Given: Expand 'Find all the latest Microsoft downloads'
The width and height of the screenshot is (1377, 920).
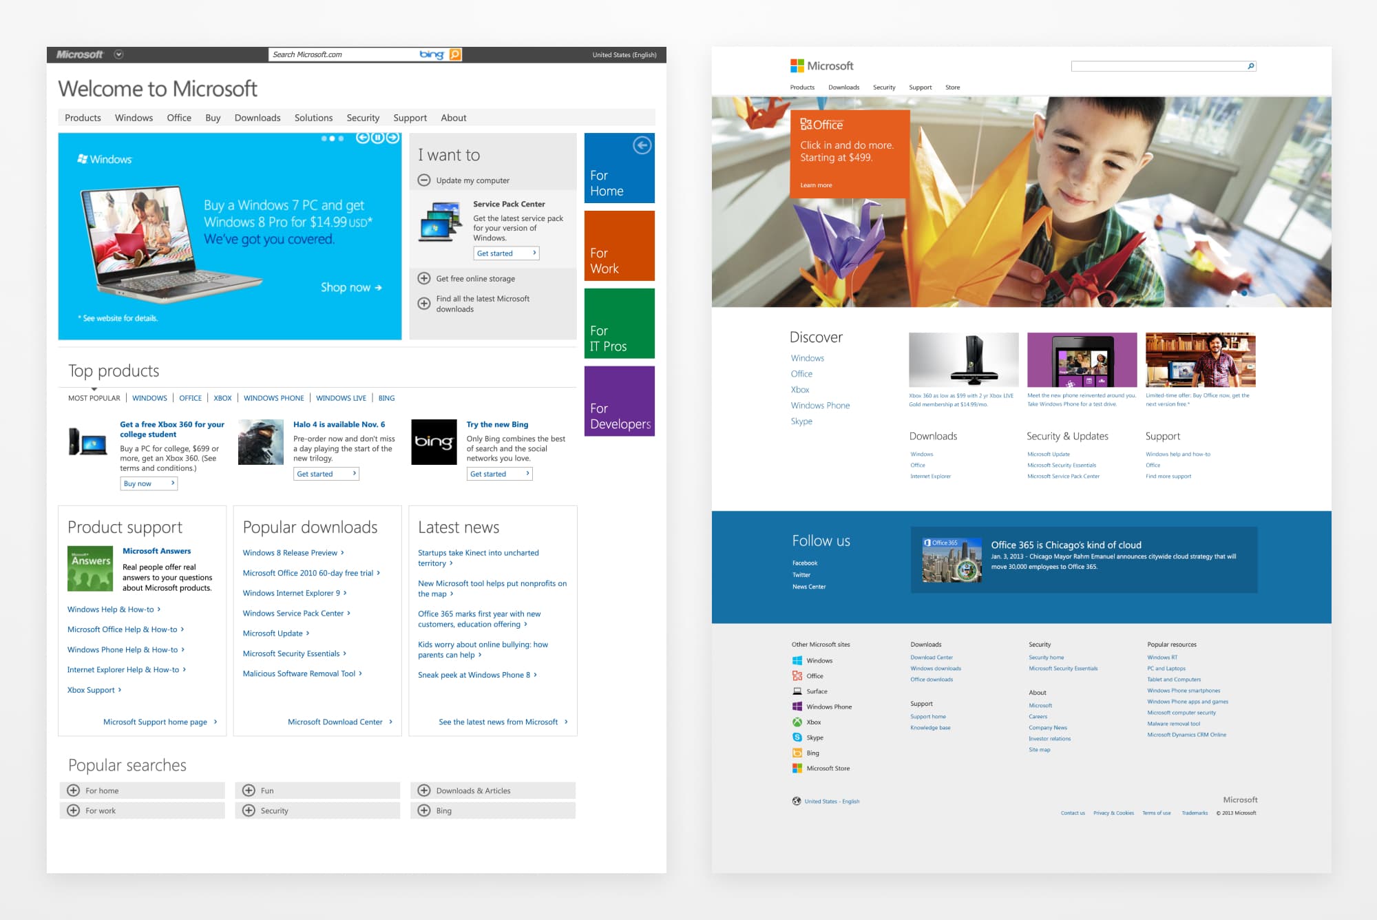Looking at the screenshot, I should coord(424,304).
